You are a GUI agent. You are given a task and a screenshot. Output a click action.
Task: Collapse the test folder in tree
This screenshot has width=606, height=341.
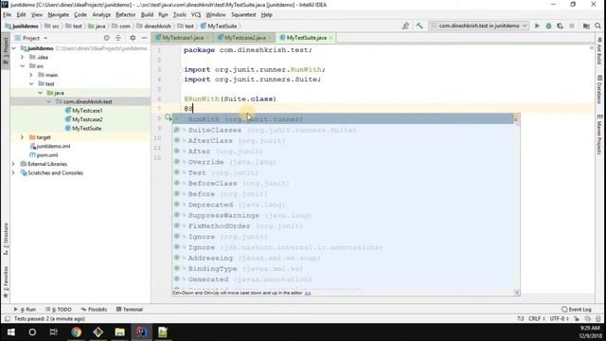pos(31,84)
